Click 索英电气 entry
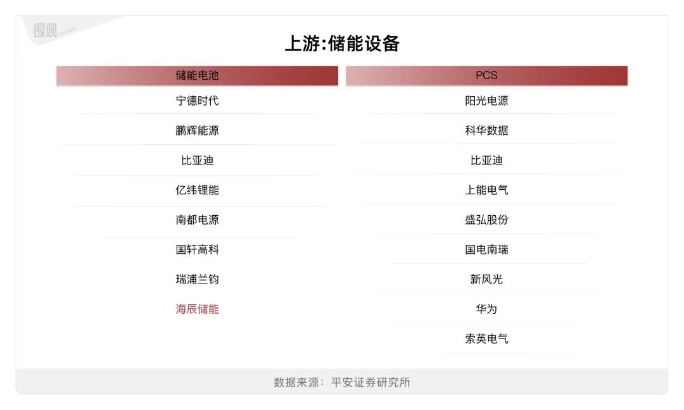This screenshot has height=410, width=684. click(x=486, y=339)
